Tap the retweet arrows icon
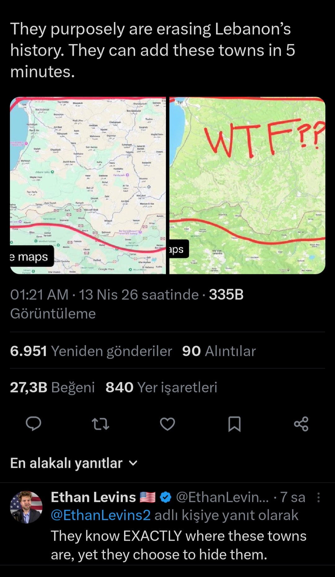This screenshot has width=335, height=577. pos(100,424)
